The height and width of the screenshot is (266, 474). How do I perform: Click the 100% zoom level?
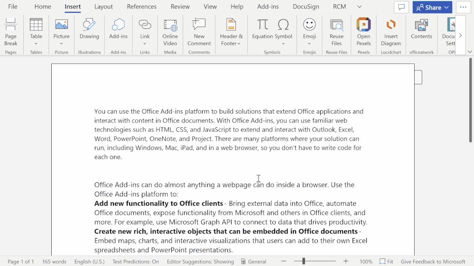click(366, 261)
